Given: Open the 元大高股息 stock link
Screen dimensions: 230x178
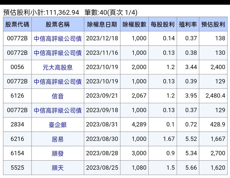Looking at the screenshot, I should pyautogui.click(x=57, y=67).
